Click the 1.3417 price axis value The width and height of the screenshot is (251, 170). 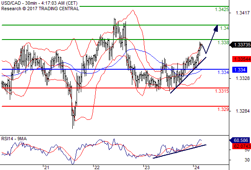pyautogui.click(x=242, y=13)
